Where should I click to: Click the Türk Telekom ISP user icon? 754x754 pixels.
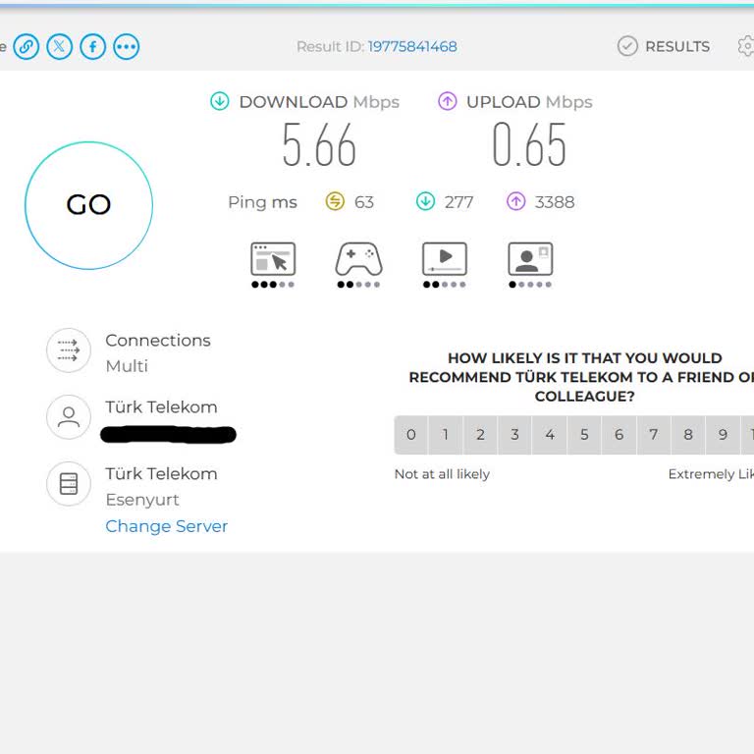(x=69, y=417)
